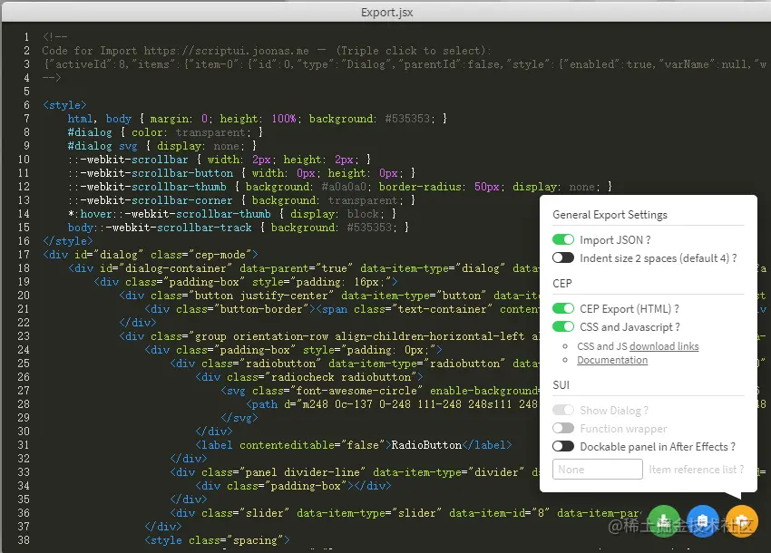
Task: Click the '::-webkit-scrollbar-corner' rule line
Action: (241, 200)
